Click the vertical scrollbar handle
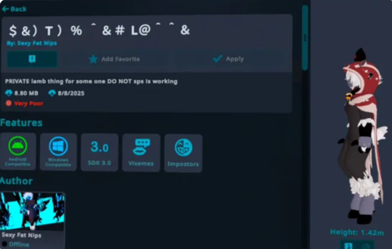 tap(305, 38)
